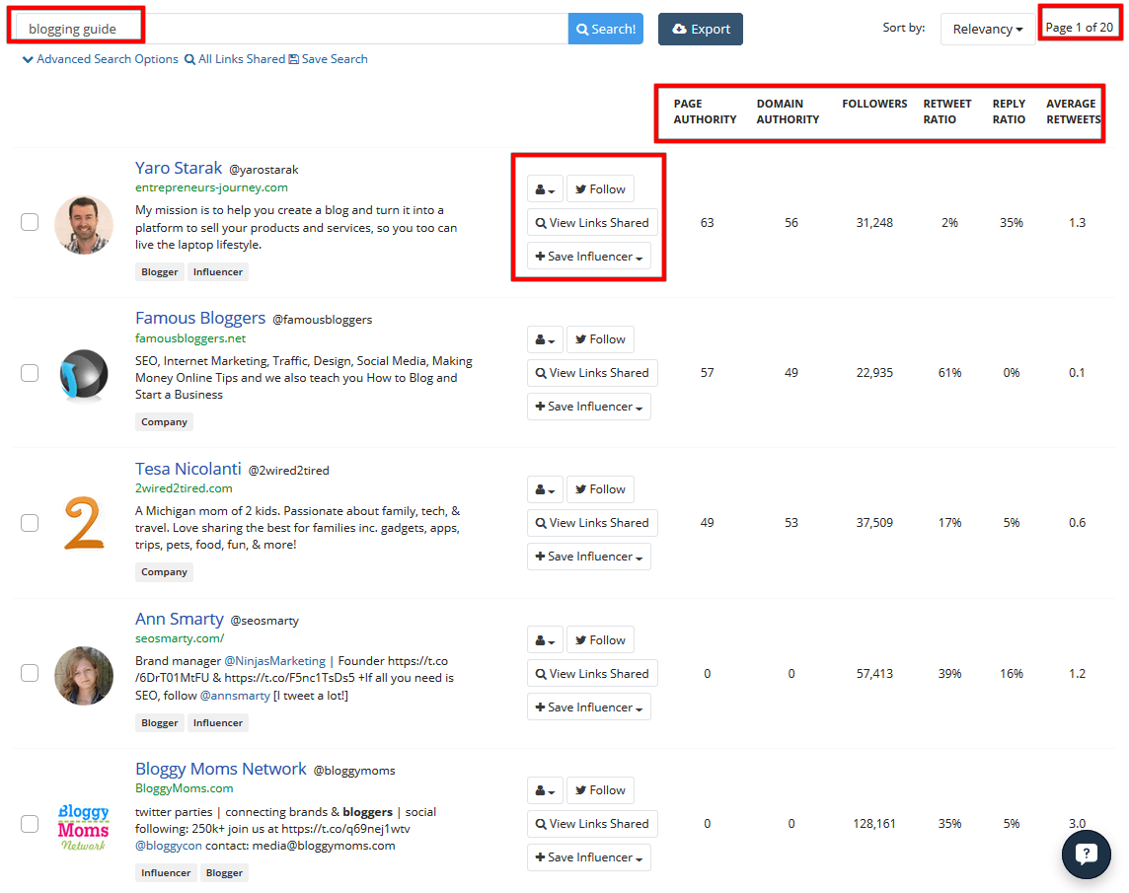Click the Average Retweets column header
The image size is (1129, 893).
pos(1073,112)
